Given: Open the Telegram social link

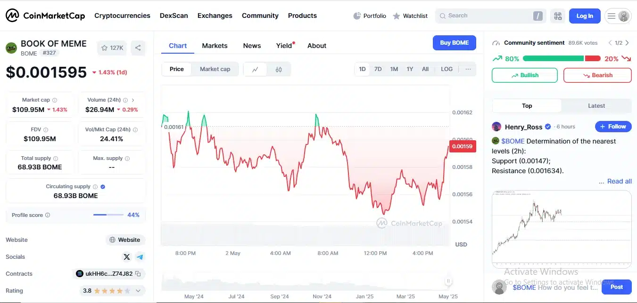Looking at the screenshot, I should click(x=140, y=257).
